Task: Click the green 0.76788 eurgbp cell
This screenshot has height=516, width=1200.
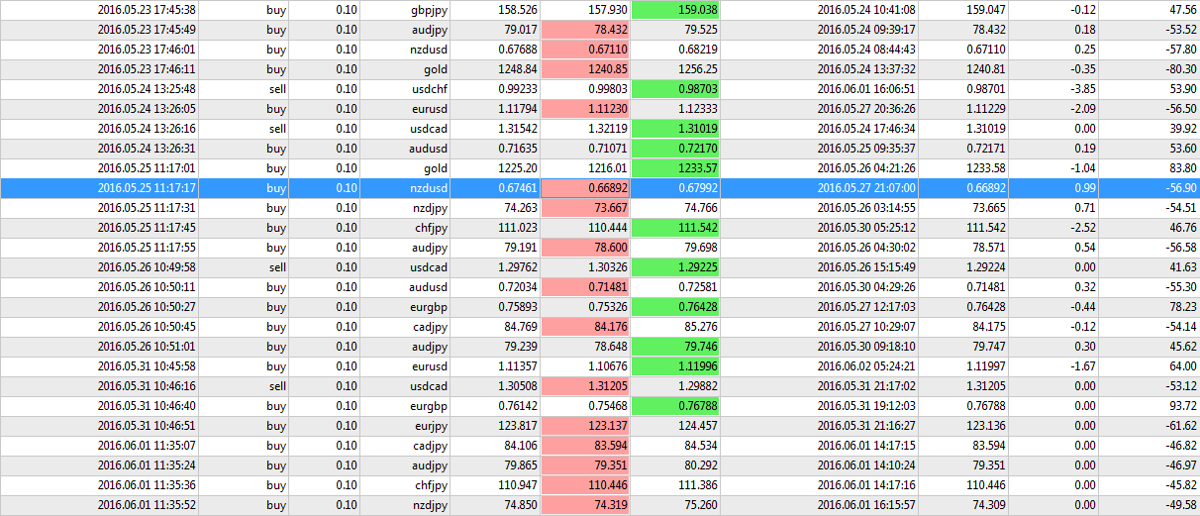Action: click(x=673, y=406)
